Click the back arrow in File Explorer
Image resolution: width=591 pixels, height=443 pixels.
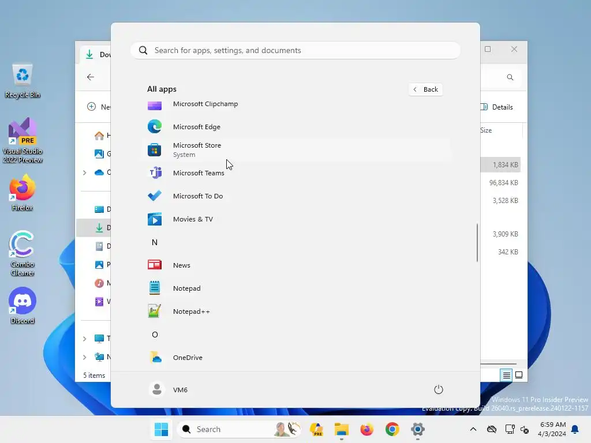pos(91,77)
